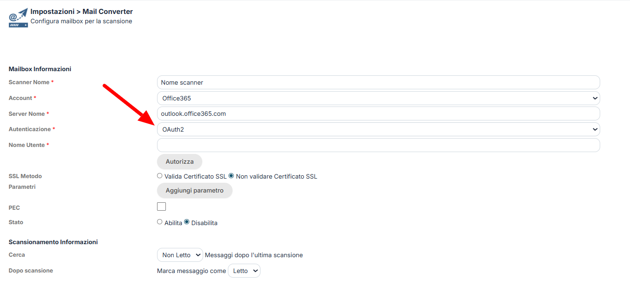Viewport: 630px width, 293px height.
Task: Open the Cerca dropdown showing Non Letto
Action: point(180,255)
